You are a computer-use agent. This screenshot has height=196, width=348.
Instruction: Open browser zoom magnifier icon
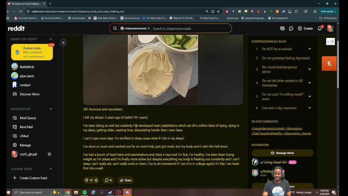click(207, 11)
